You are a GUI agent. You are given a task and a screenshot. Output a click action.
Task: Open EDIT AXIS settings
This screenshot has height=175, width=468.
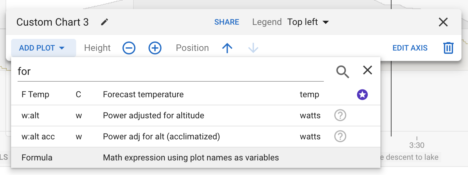410,48
